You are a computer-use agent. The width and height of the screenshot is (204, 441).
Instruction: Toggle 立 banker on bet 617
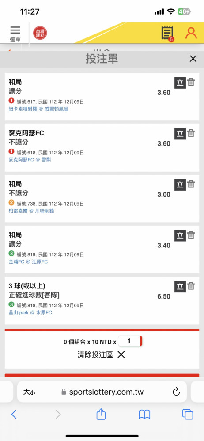pyautogui.click(x=180, y=83)
